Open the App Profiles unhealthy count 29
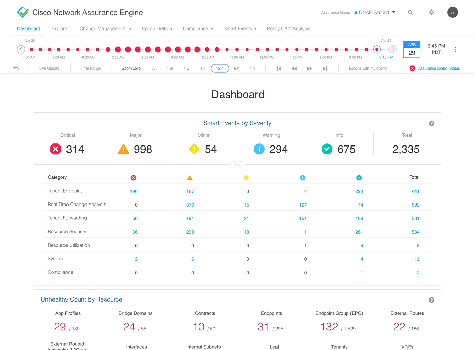 [60, 327]
